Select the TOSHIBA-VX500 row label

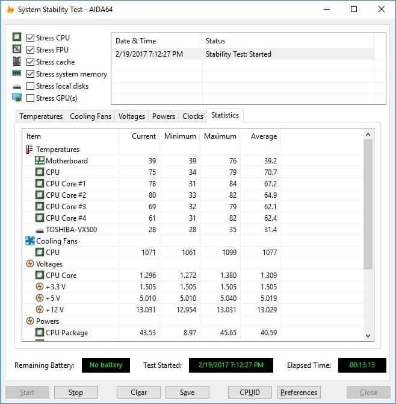pyautogui.click(x=71, y=229)
